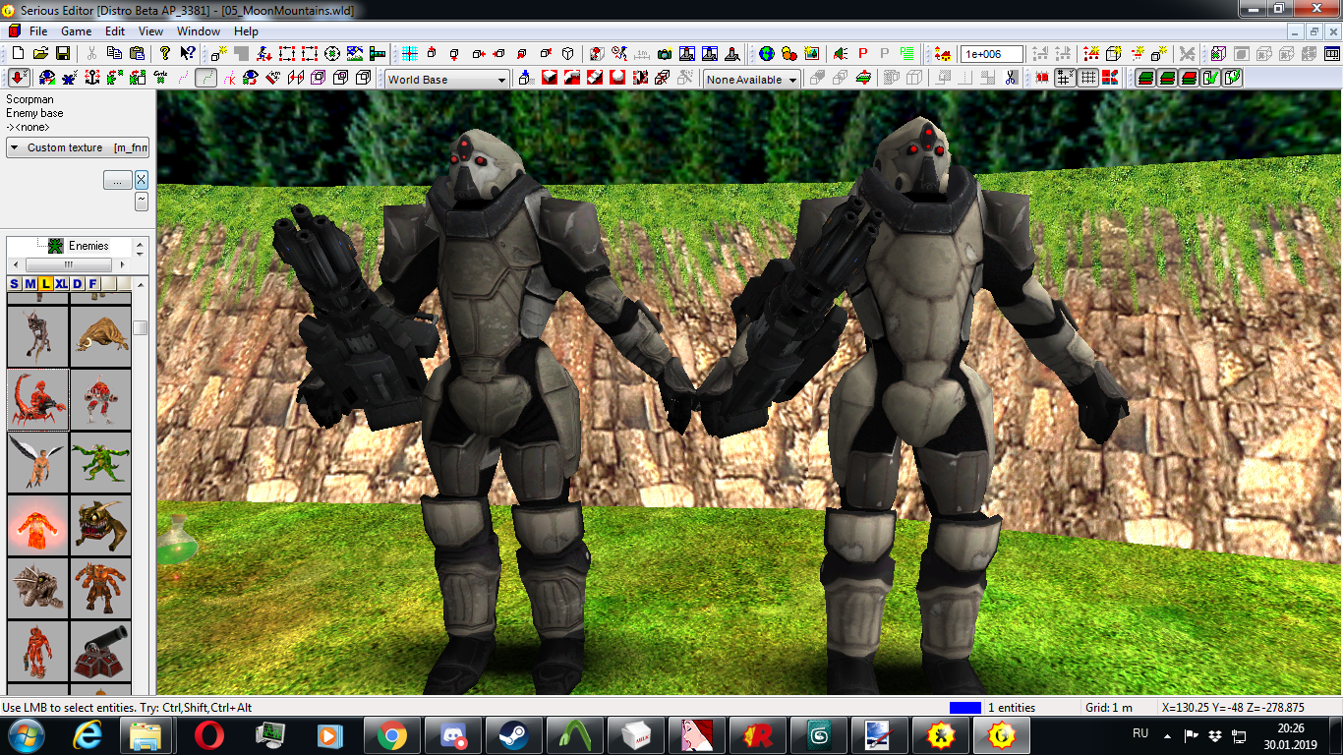Click 'Grid: 1 m' status text
The height and width of the screenshot is (755, 1343).
tap(1109, 707)
